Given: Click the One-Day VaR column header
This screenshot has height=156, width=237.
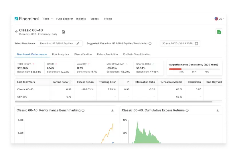Looking at the screenshot, I should [x=214, y=82].
